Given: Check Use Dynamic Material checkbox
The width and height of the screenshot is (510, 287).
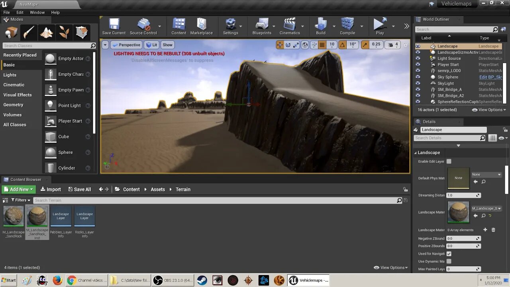Looking at the screenshot, I should click(x=449, y=261).
